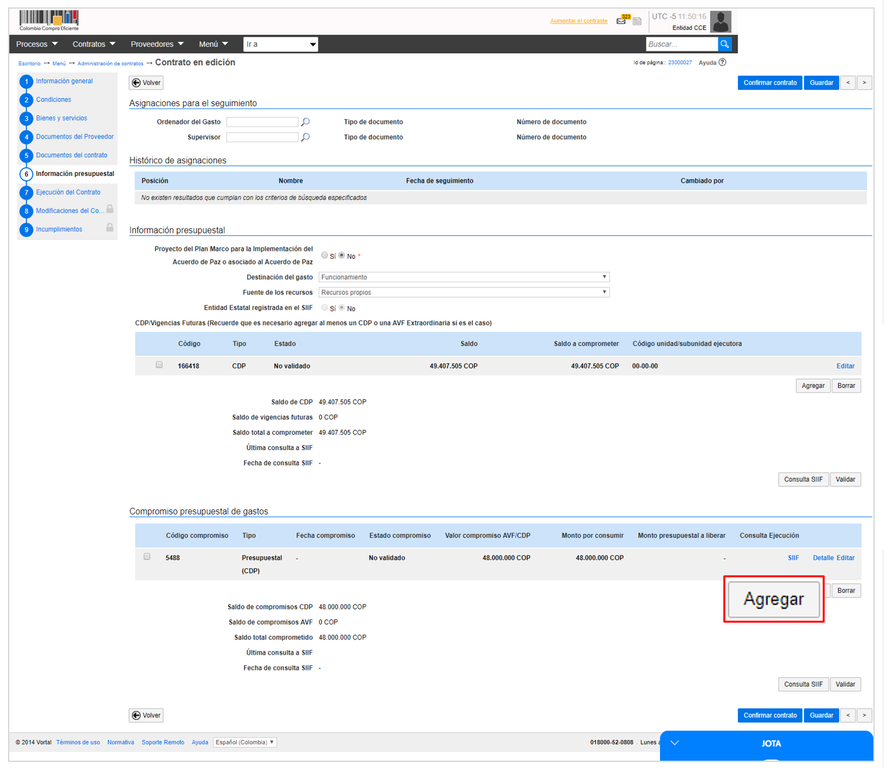Image resolution: width=888 pixels, height=776 pixels.
Task: Click the top Confirmar contrato button
Action: point(770,83)
